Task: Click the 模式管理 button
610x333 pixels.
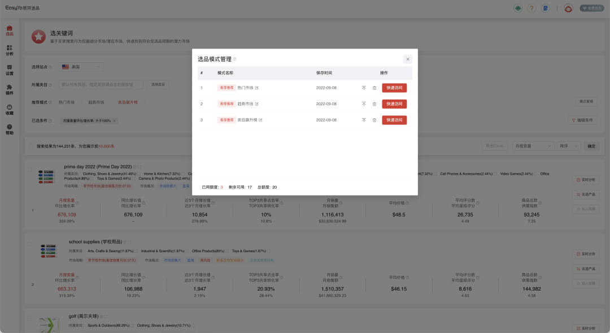Action: point(586,102)
